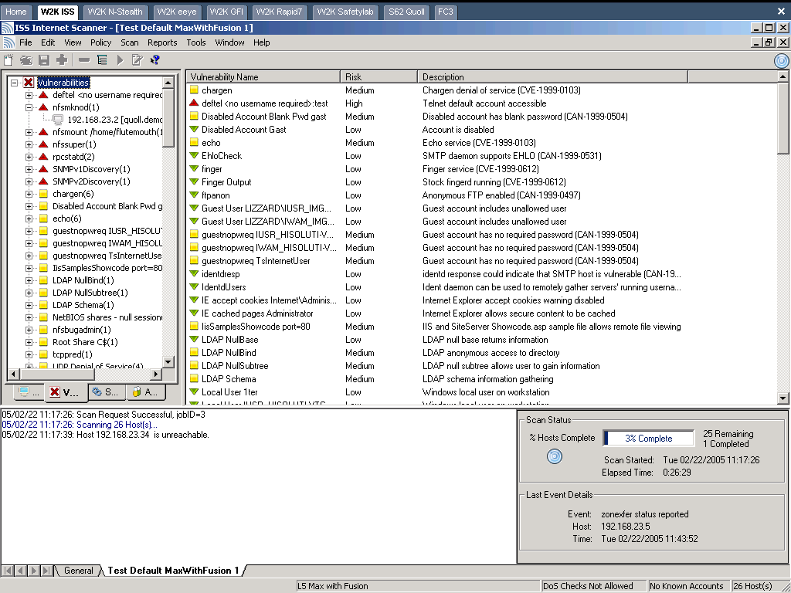The height and width of the screenshot is (593, 791).
Task: Click the red triangle icon of deftel list row
Action: click(194, 103)
